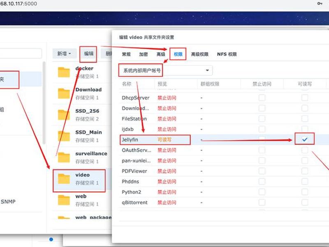Switch to the 加密 tab

[144, 54]
